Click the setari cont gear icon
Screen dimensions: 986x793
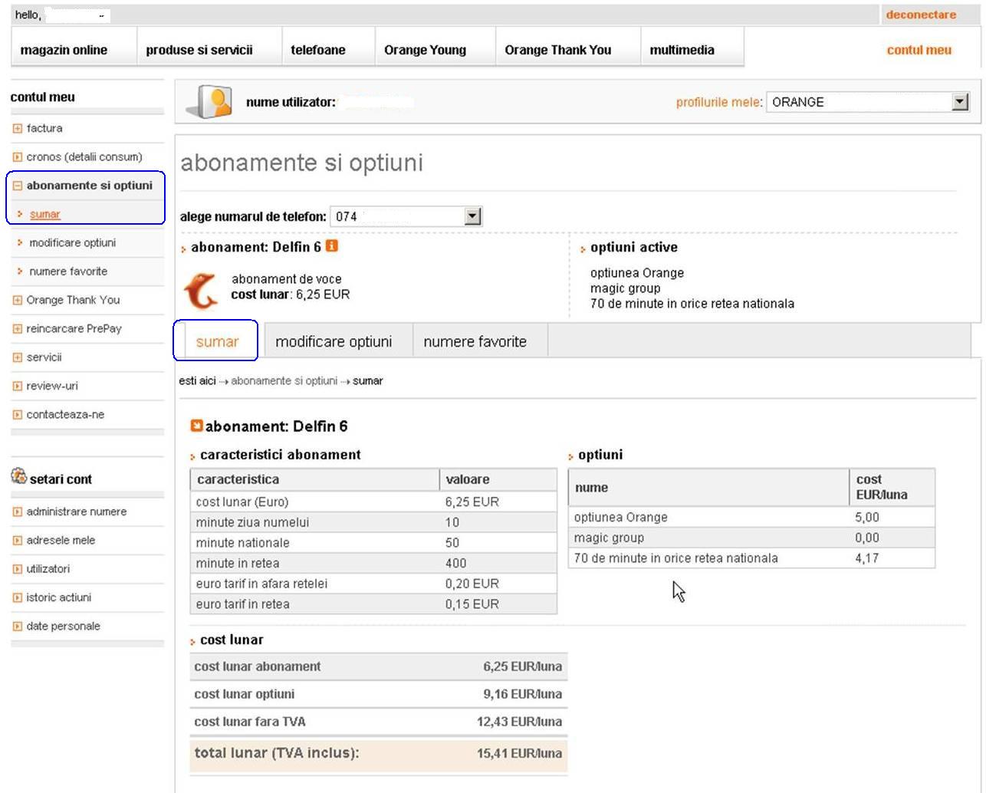click(18, 477)
